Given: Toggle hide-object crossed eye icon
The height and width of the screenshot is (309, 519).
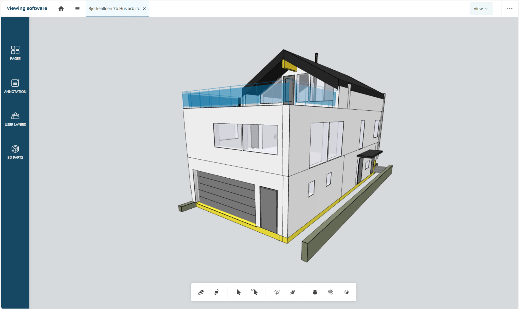Looking at the screenshot, I should tap(293, 292).
